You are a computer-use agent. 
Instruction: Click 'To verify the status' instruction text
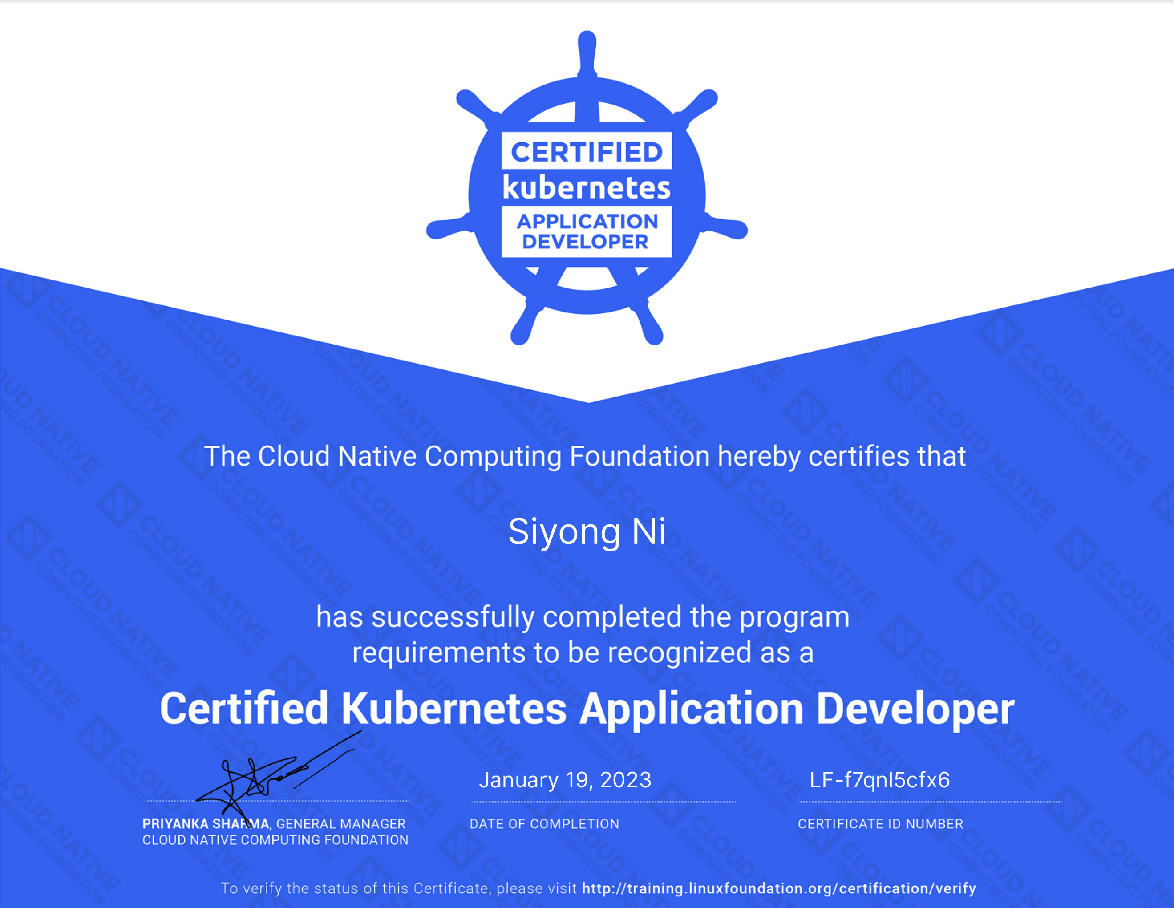pos(398,888)
